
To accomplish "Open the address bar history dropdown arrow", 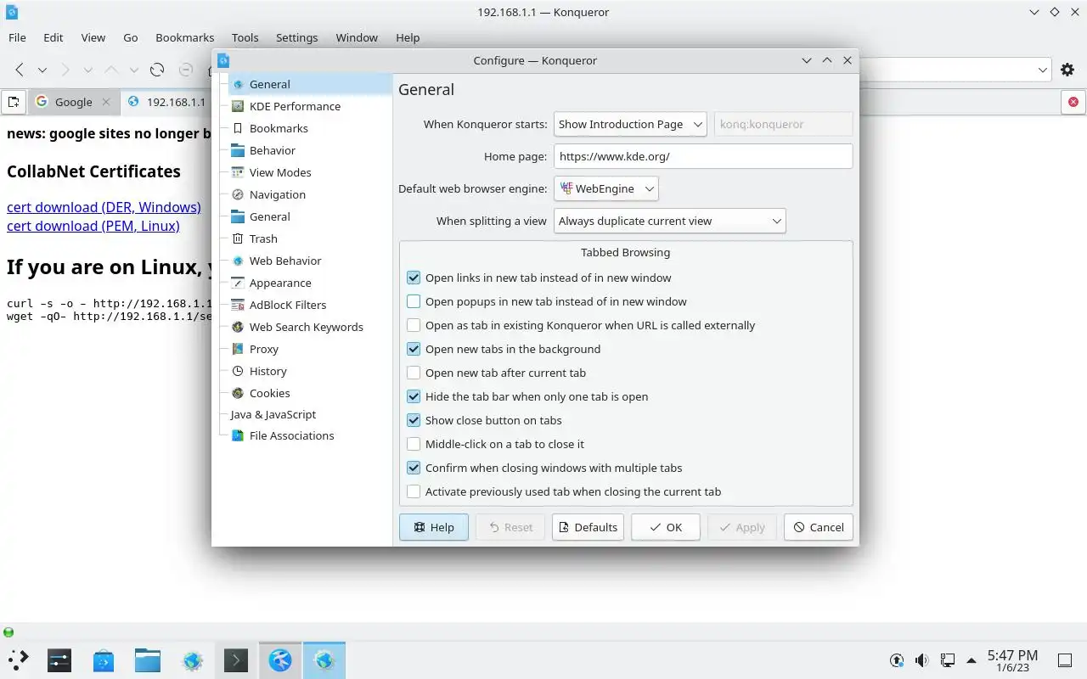I will tap(1042, 70).
